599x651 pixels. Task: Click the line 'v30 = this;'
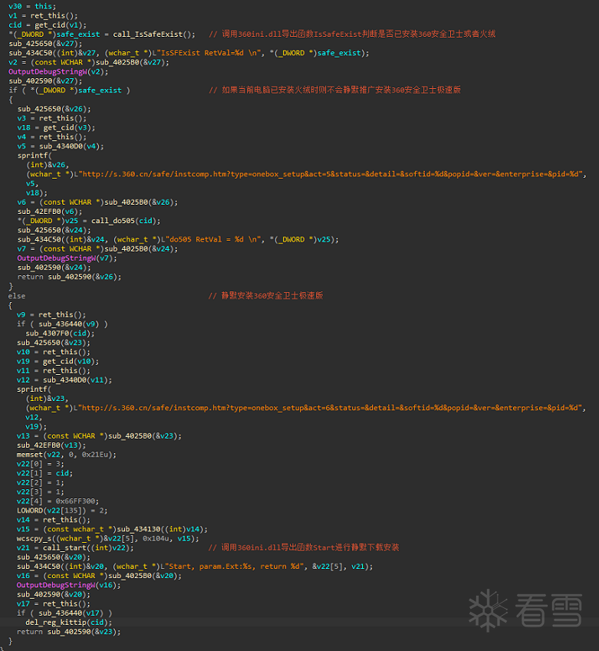[x=32, y=6]
